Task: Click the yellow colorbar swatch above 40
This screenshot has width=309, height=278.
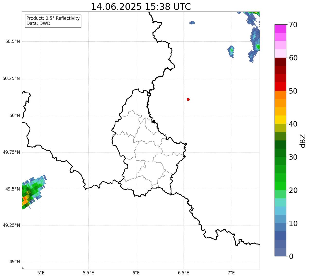Action: click(280, 120)
